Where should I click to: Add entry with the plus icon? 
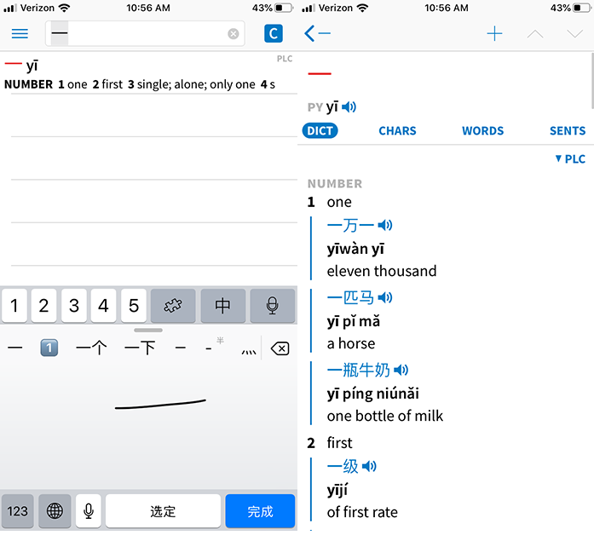(x=494, y=34)
